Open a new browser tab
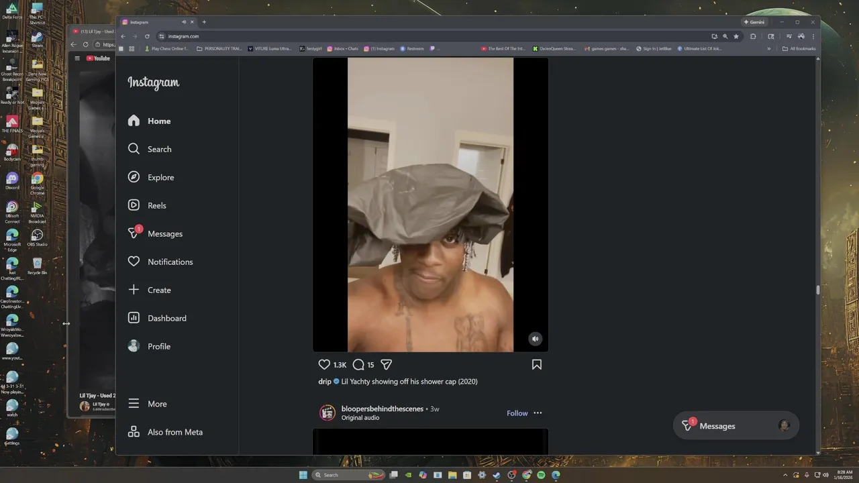This screenshot has height=483, width=859. (x=204, y=22)
